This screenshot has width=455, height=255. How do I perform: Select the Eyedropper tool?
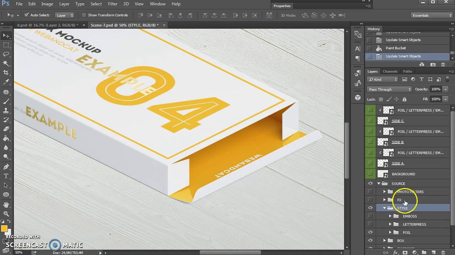tap(6, 82)
